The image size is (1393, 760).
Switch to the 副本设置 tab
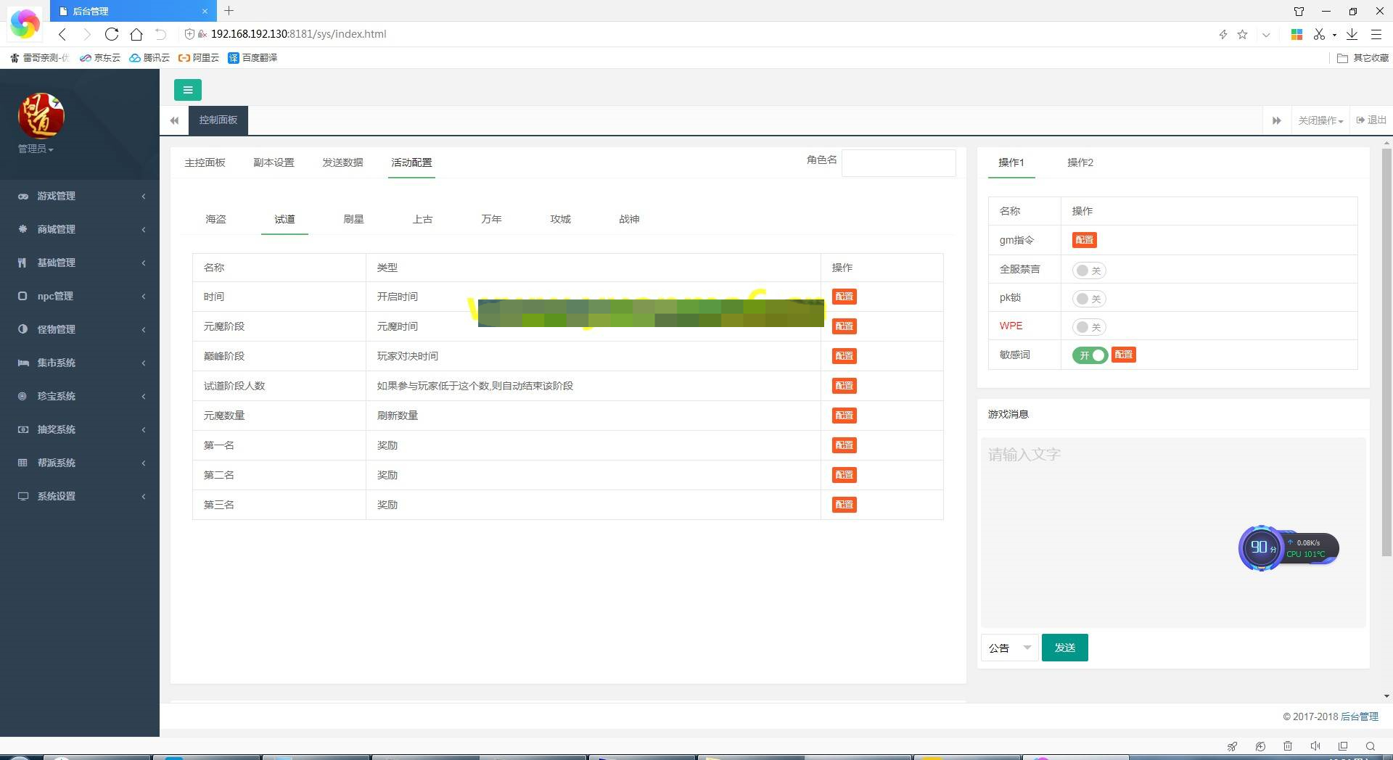coord(274,162)
